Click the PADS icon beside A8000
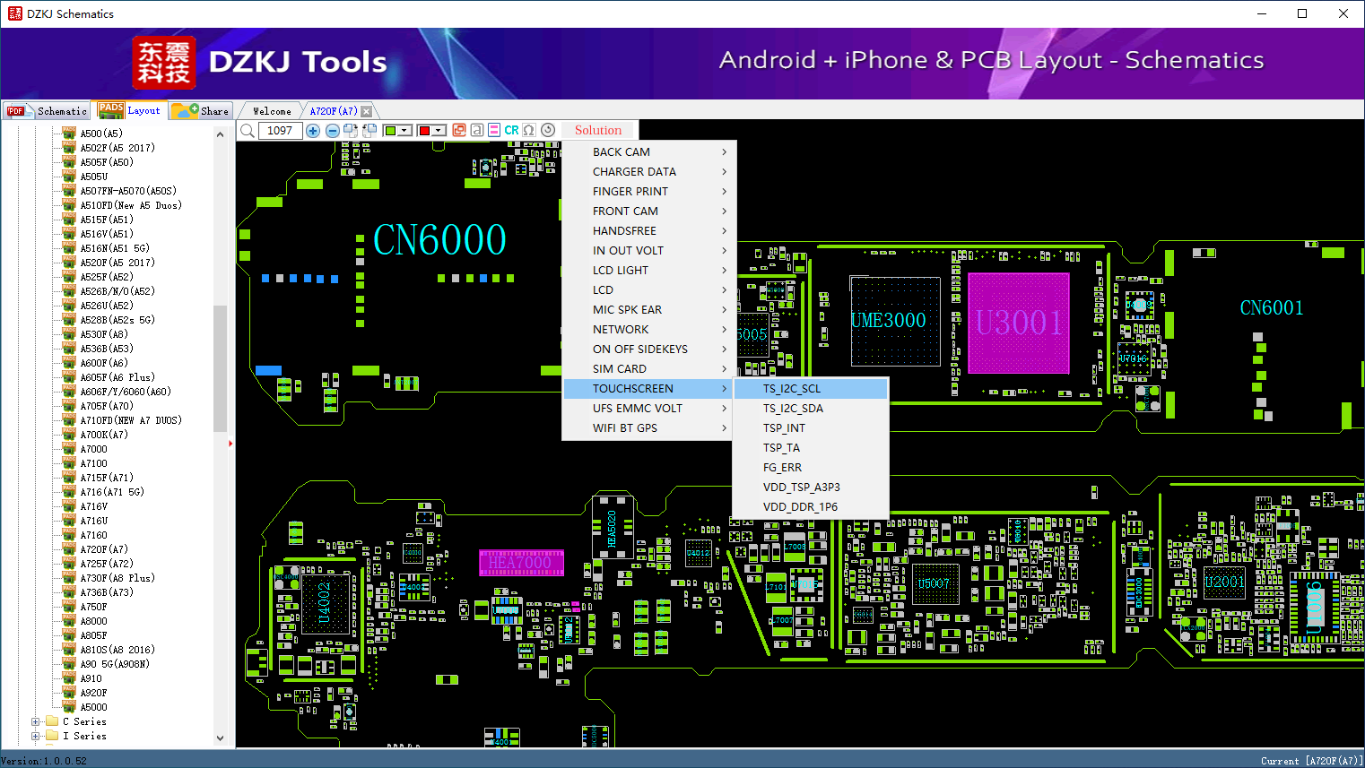1365x768 pixels. (69, 621)
